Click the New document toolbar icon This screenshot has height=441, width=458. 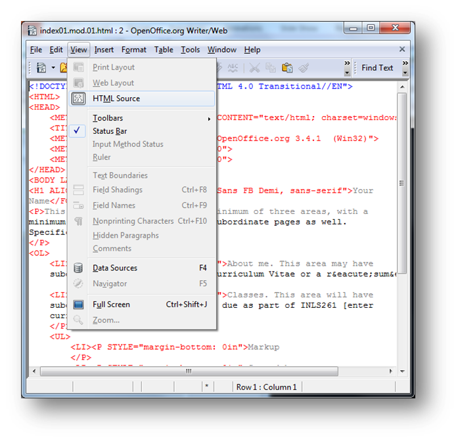[x=41, y=68]
